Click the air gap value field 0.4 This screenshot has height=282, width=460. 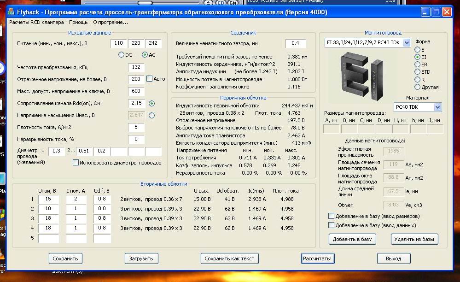[295, 43]
